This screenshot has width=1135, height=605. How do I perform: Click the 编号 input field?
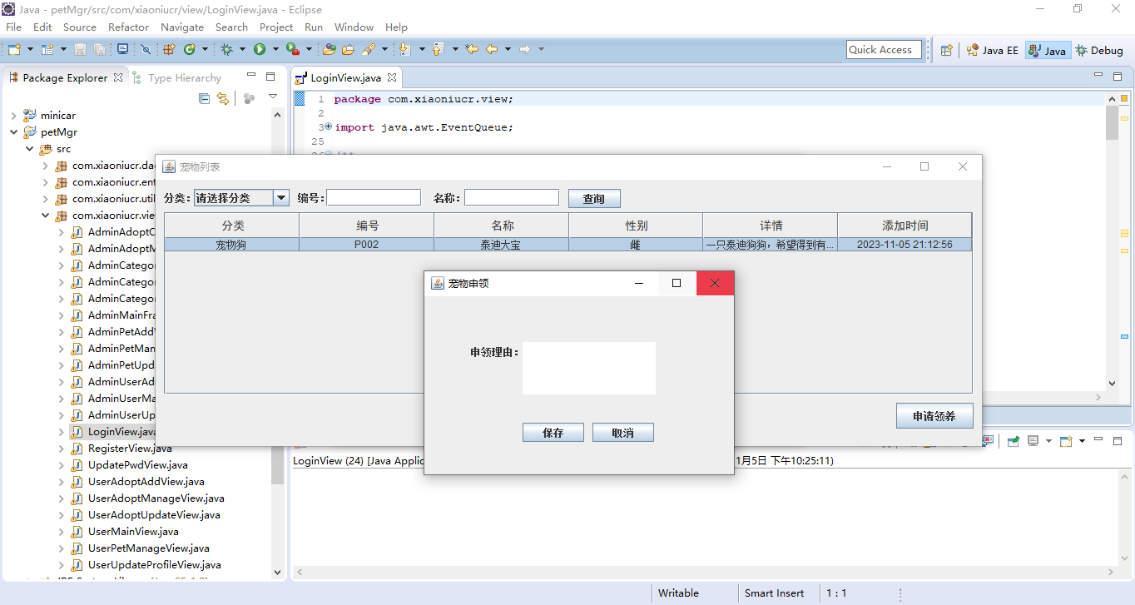[x=374, y=197]
